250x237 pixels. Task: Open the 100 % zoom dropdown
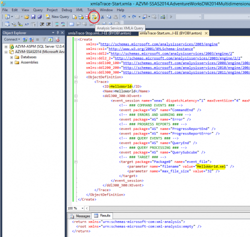[x=82, y=208]
